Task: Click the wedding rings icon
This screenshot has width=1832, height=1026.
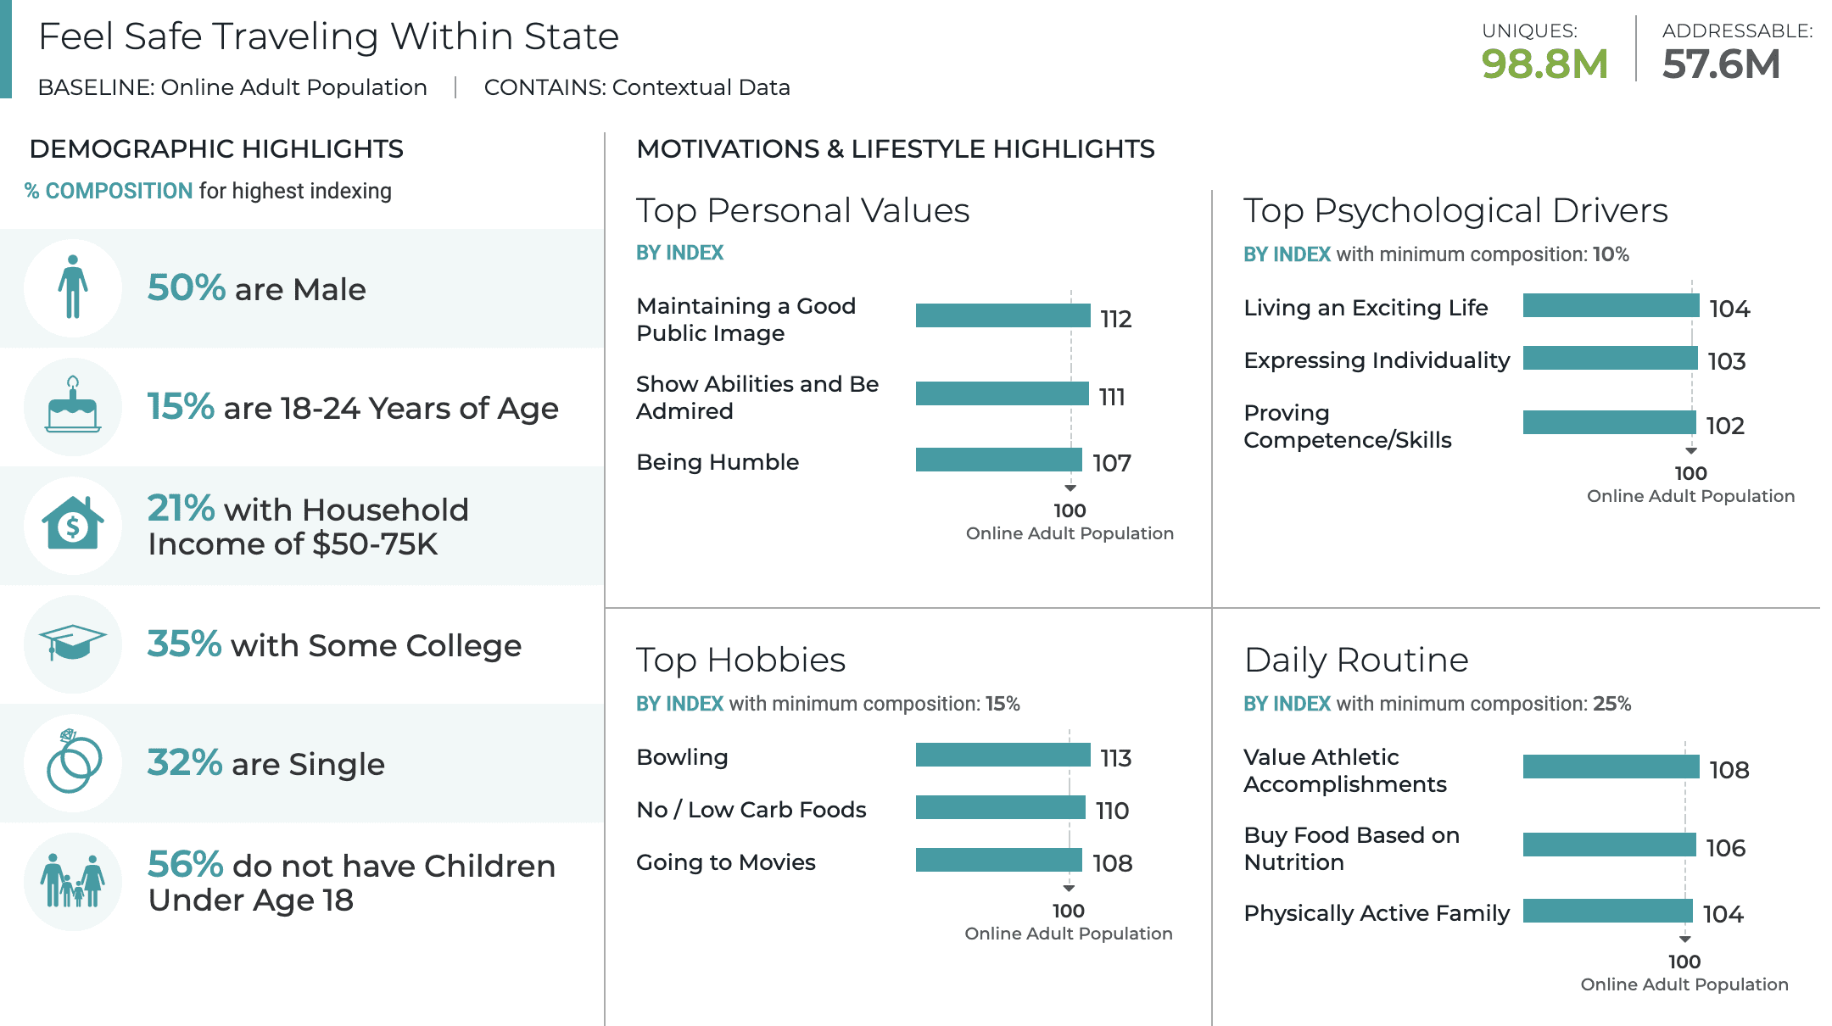Action: coord(73,762)
